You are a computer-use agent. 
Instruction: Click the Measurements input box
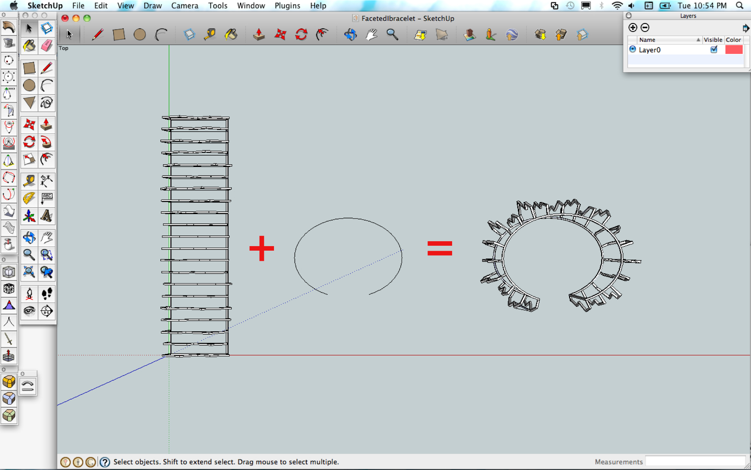tap(696, 461)
